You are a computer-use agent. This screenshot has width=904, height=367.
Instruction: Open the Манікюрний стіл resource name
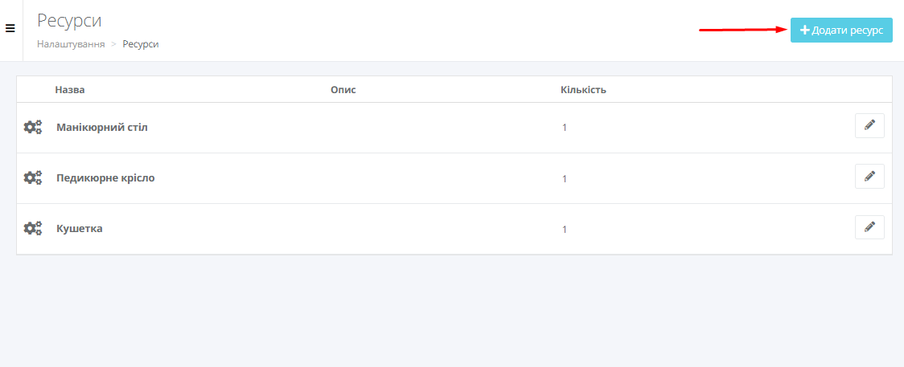click(102, 127)
